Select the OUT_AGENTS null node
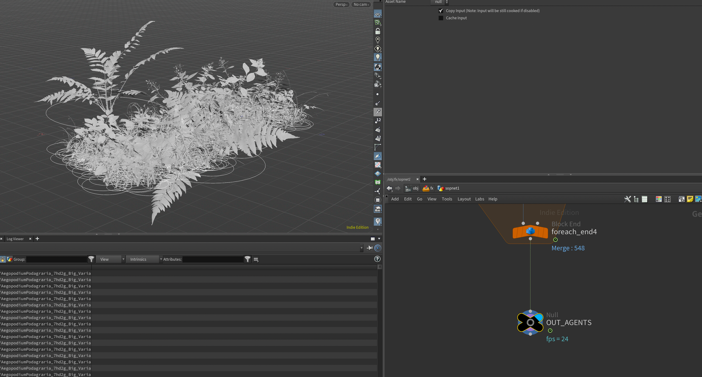 [530, 323]
